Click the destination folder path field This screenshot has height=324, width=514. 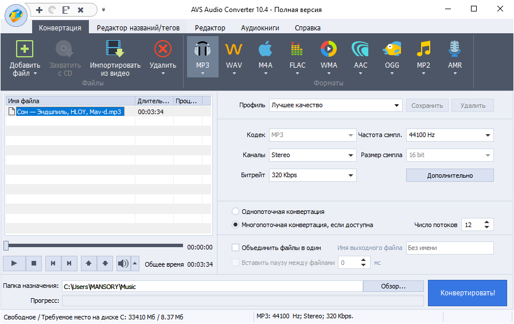point(212,287)
